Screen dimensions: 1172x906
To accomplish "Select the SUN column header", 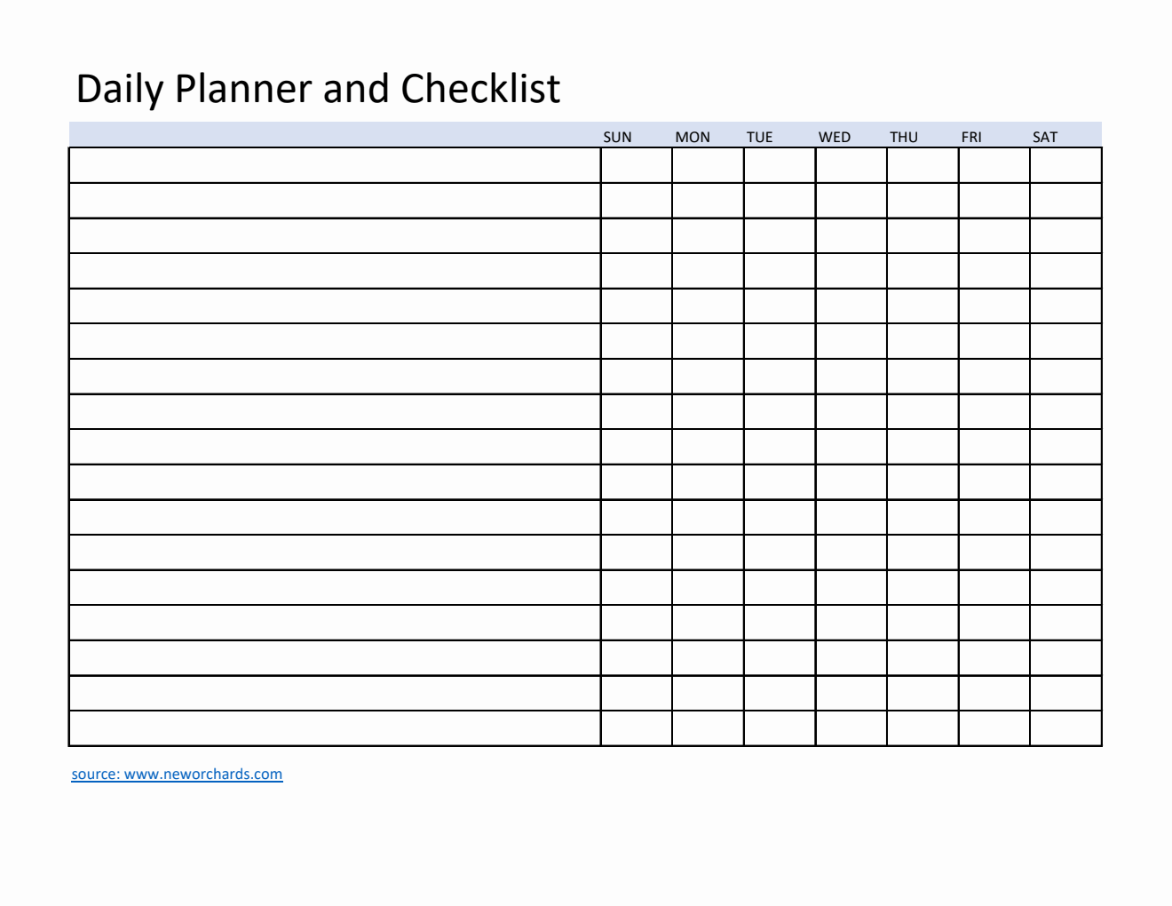I will [617, 137].
